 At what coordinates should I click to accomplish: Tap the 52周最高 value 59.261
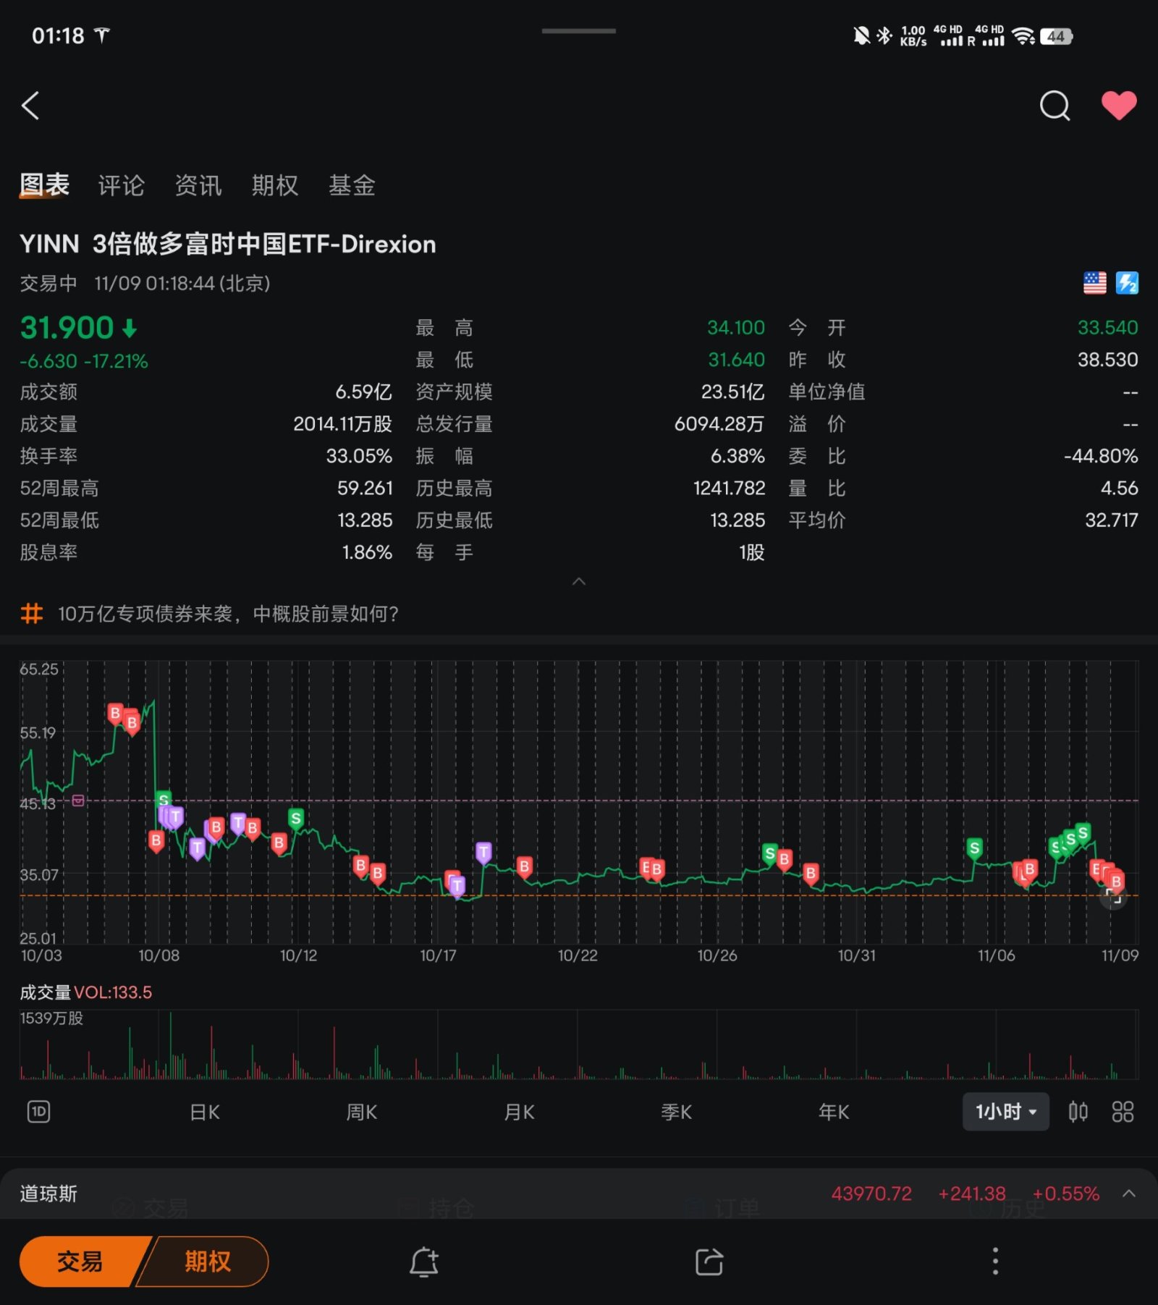click(365, 489)
